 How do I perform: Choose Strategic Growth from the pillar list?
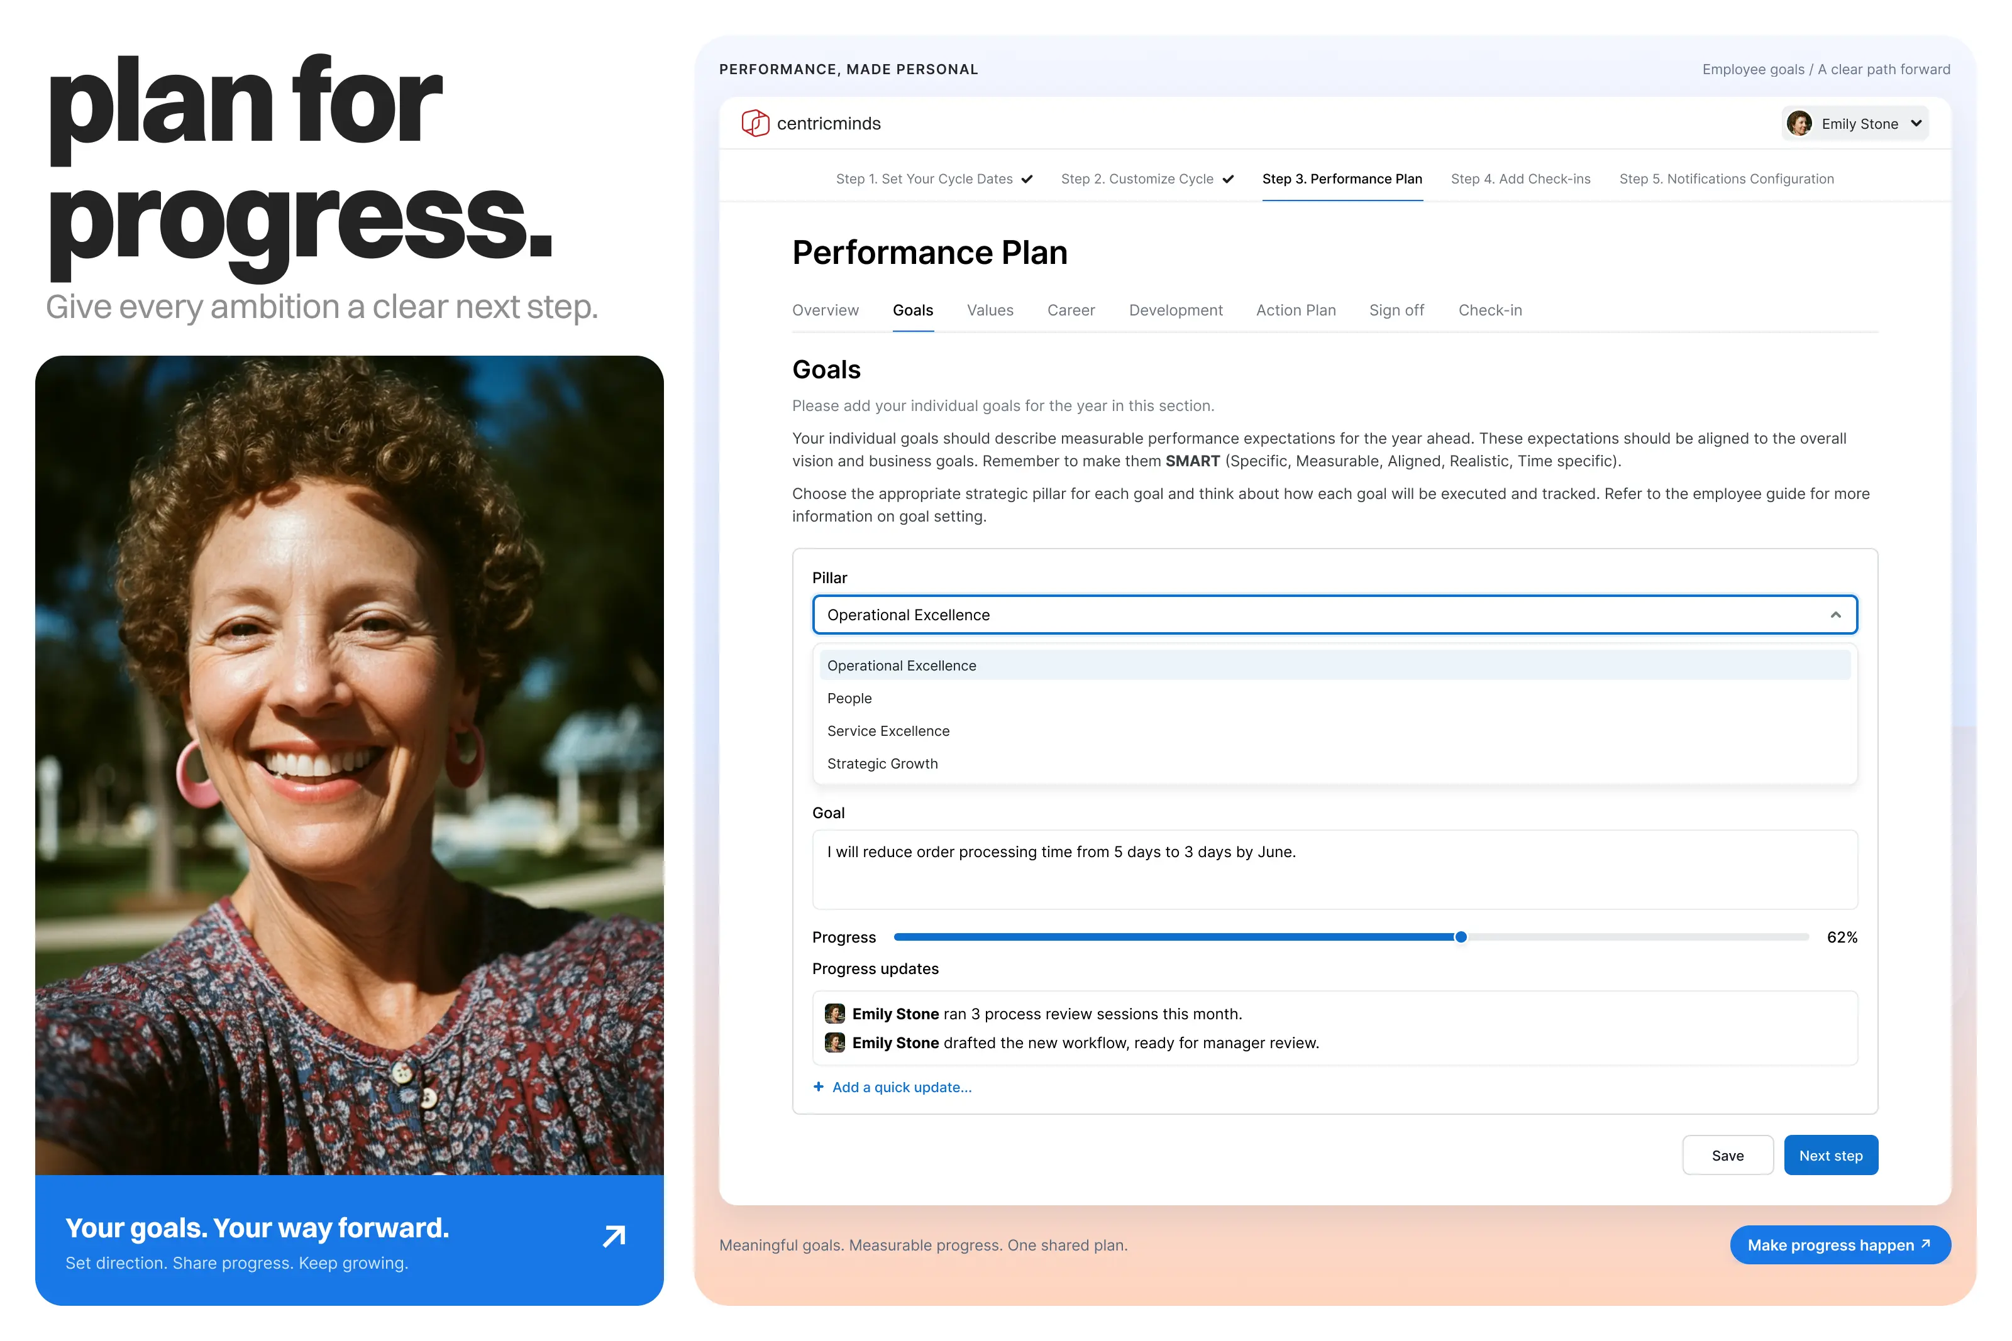(1334, 763)
